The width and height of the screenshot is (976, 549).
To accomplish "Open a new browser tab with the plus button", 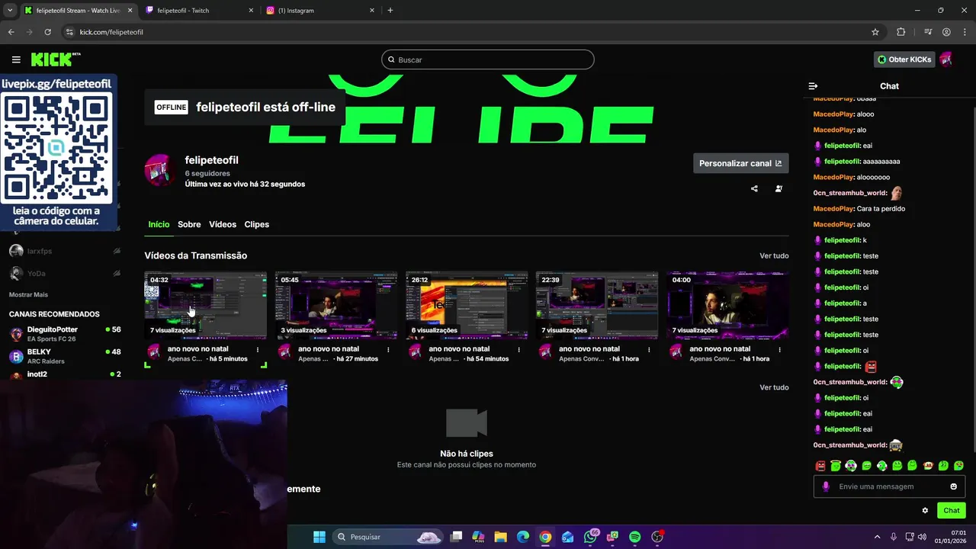I will (x=390, y=11).
